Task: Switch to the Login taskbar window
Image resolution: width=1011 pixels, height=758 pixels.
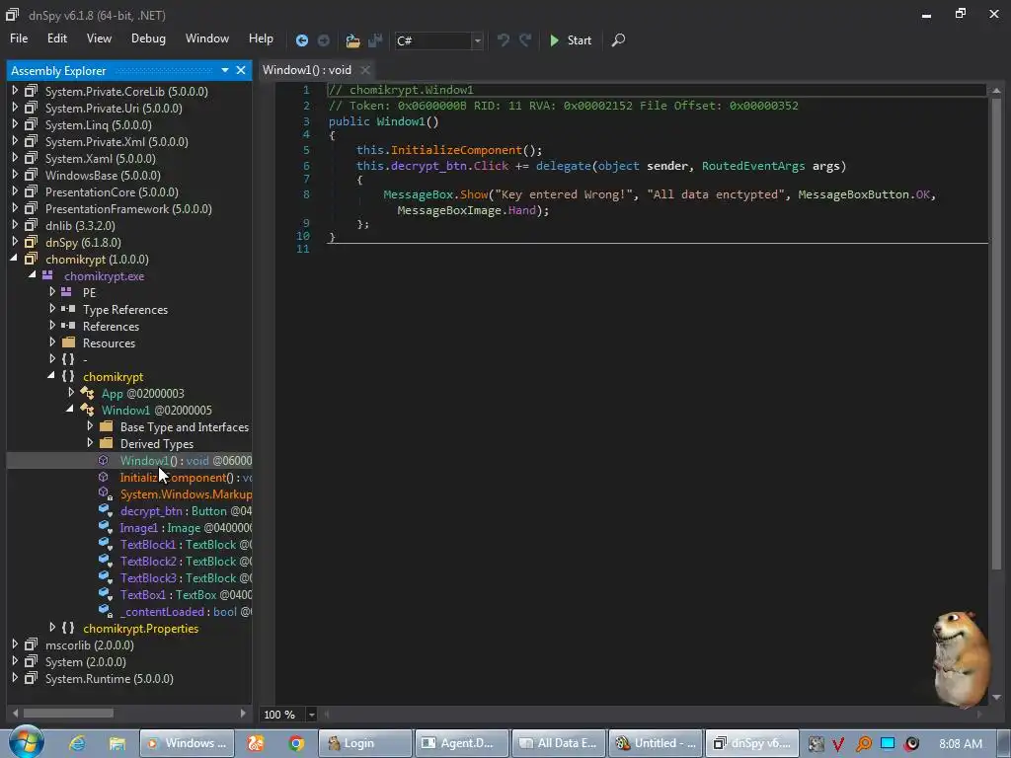Action: tap(365, 743)
